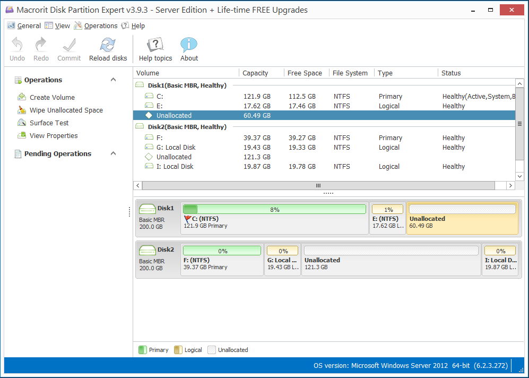Click the Redo toolbar icon
The image size is (529, 378).
click(x=41, y=45)
